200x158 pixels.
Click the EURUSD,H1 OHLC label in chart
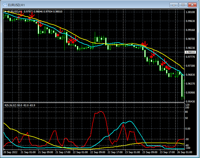pyautogui.click(x=33, y=11)
